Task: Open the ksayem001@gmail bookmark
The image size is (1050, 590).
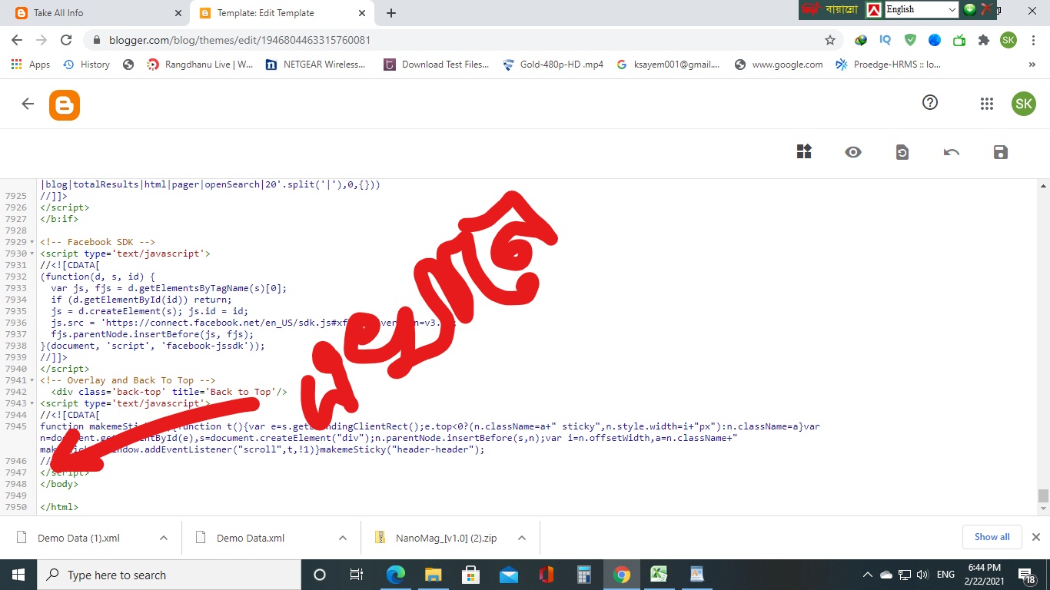Action: [x=668, y=65]
